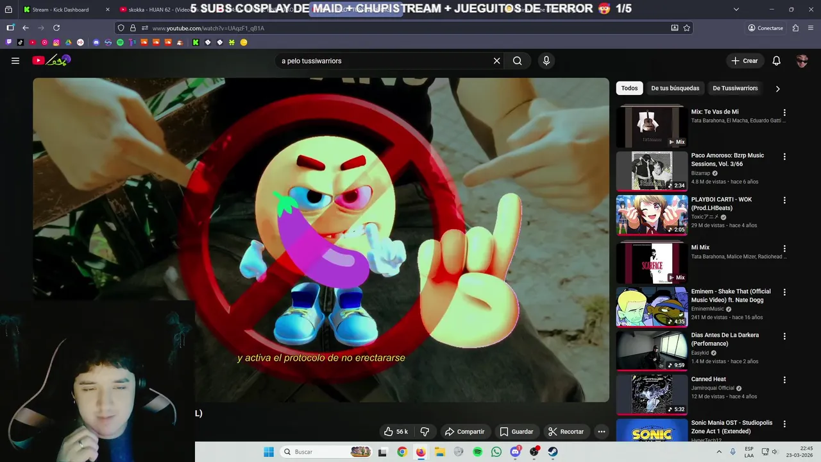The image size is (821, 462).
Task: Open WhatsApp from the taskbar
Action: pyautogui.click(x=496, y=452)
